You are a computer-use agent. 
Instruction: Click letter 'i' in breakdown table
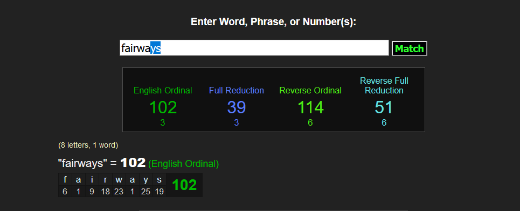point(92,180)
